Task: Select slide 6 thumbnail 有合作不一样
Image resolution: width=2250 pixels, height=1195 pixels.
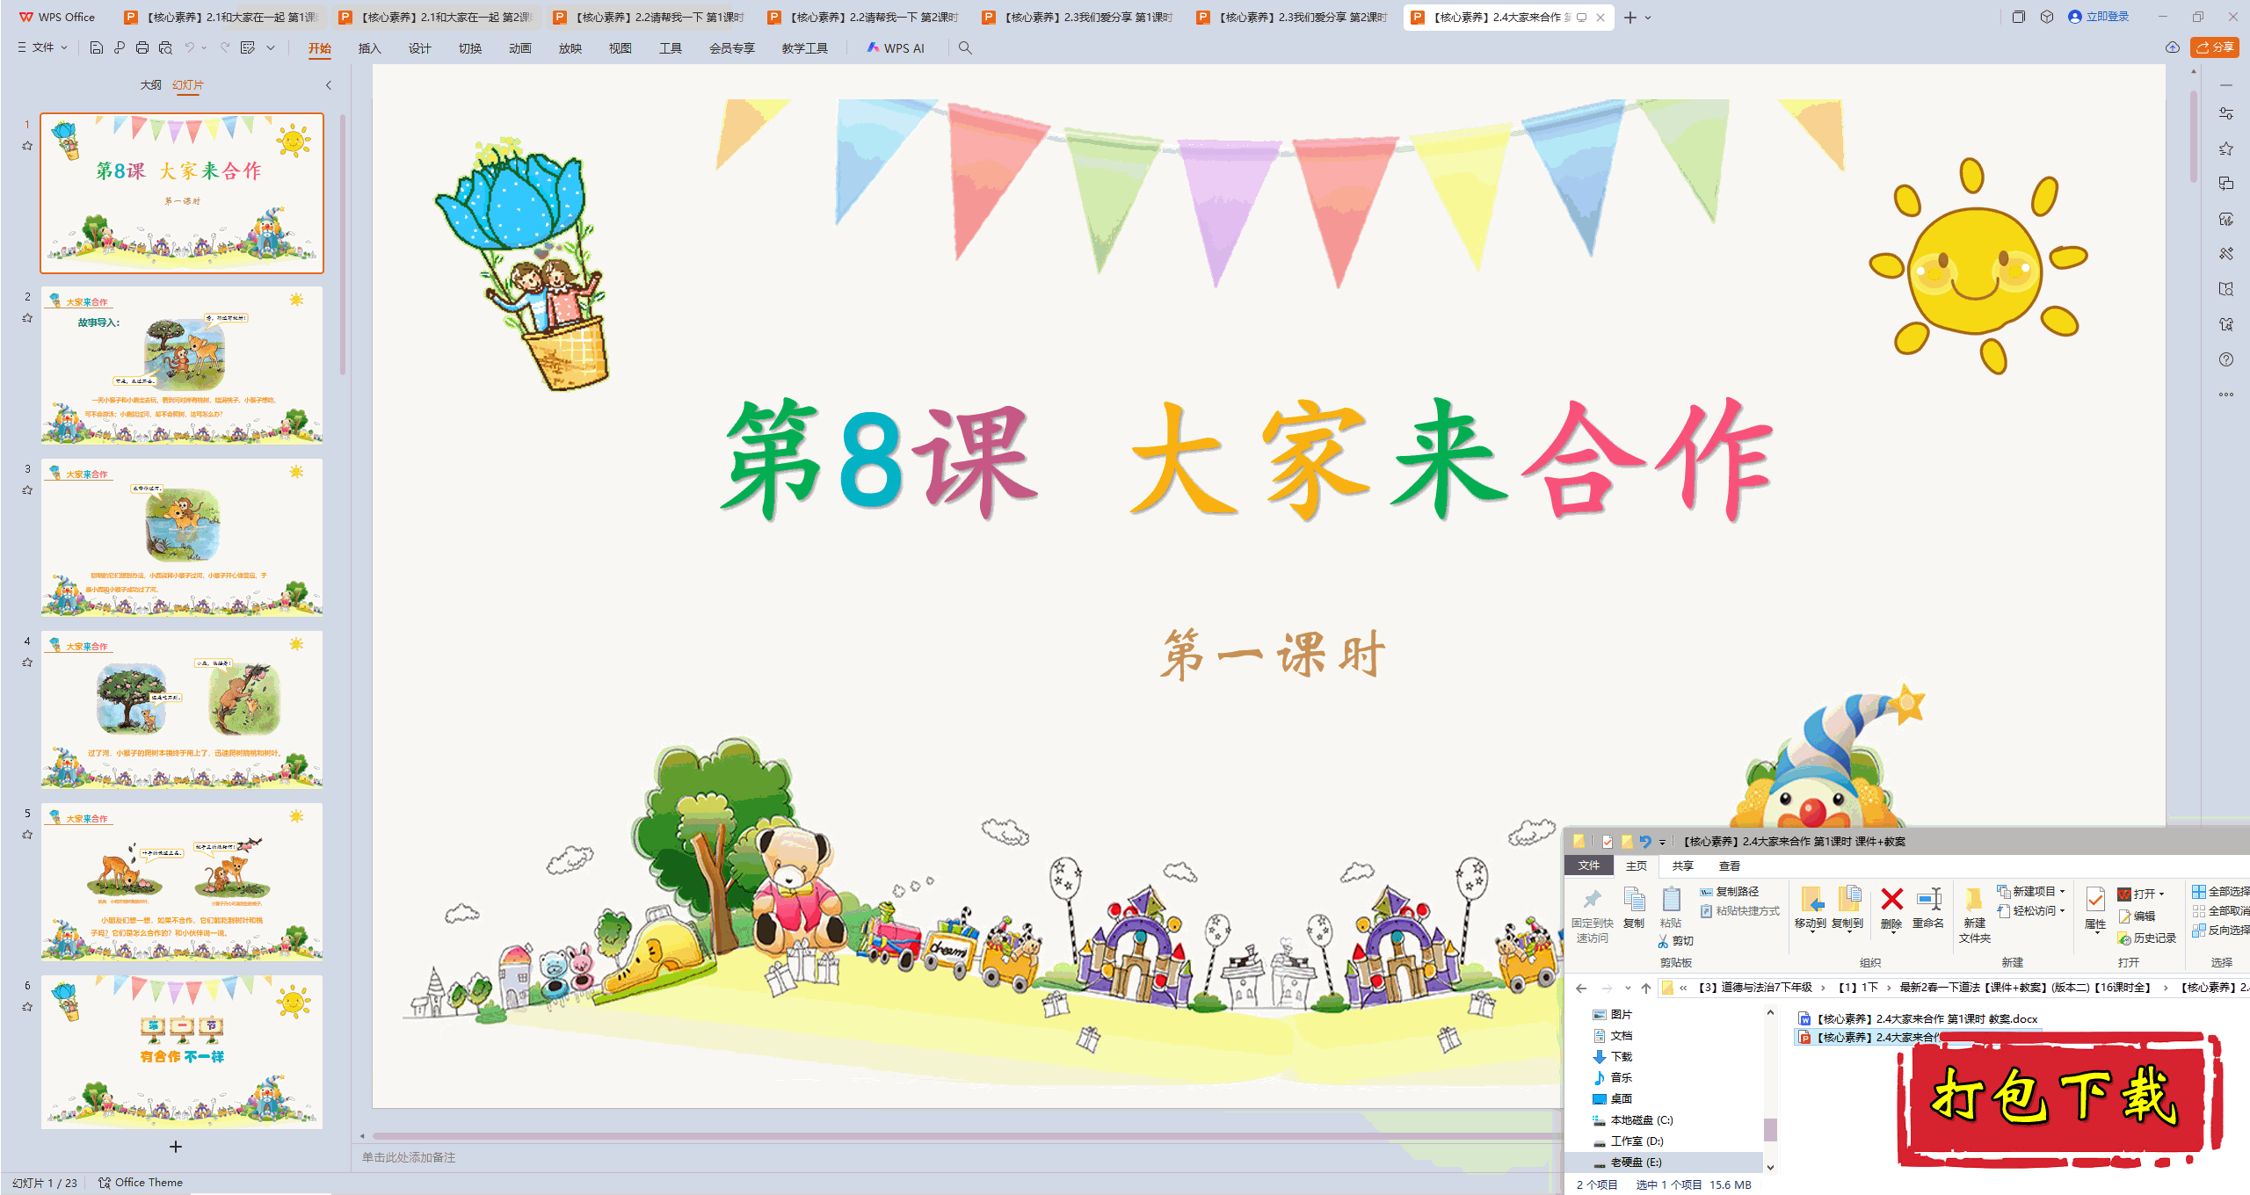Action: (x=182, y=1052)
